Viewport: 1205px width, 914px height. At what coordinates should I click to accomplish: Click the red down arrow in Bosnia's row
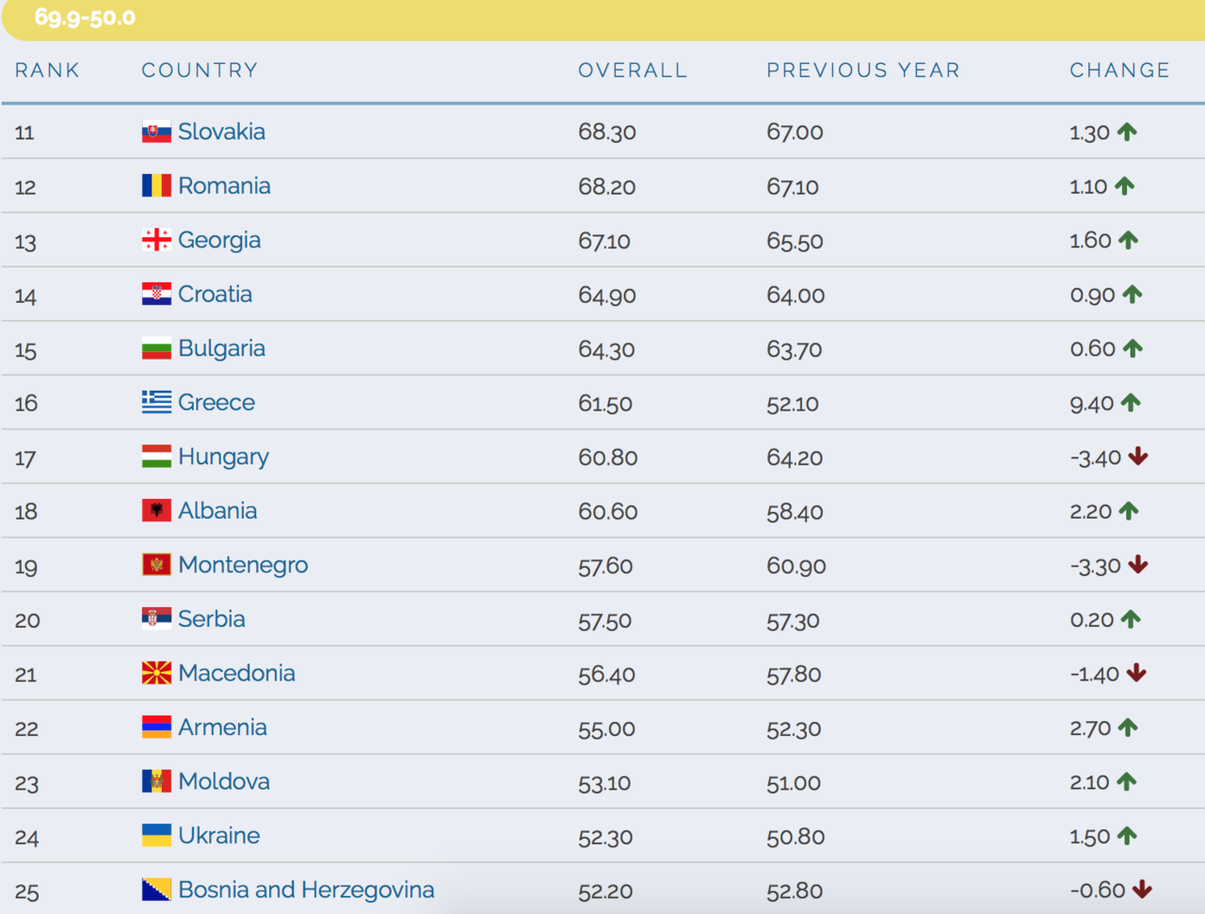click(1142, 890)
